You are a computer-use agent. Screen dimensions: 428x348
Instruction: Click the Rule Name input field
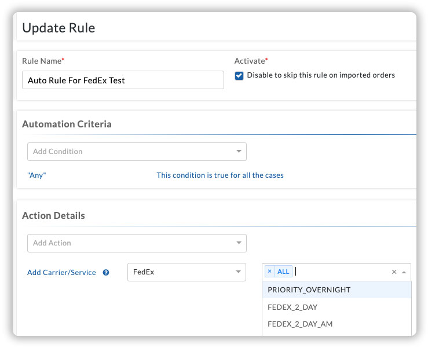tap(123, 80)
